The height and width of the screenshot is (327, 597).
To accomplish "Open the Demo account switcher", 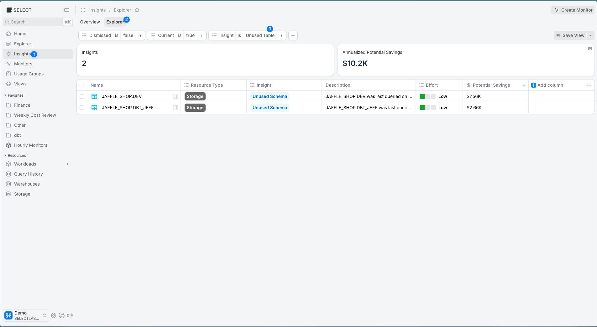I will pyautogui.click(x=26, y=315).
